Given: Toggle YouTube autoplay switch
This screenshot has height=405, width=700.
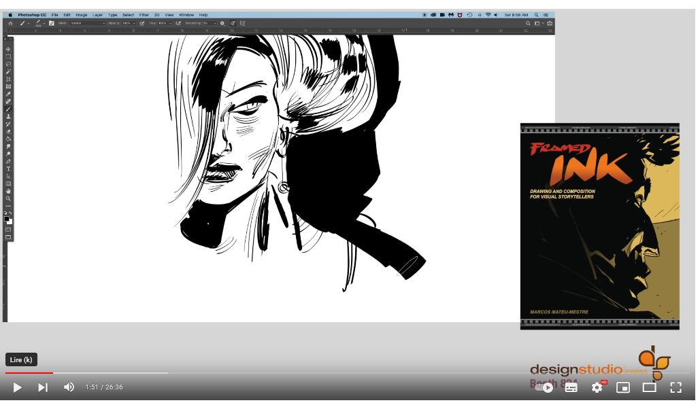Looking at the screenshot, I should click(545, 387).
